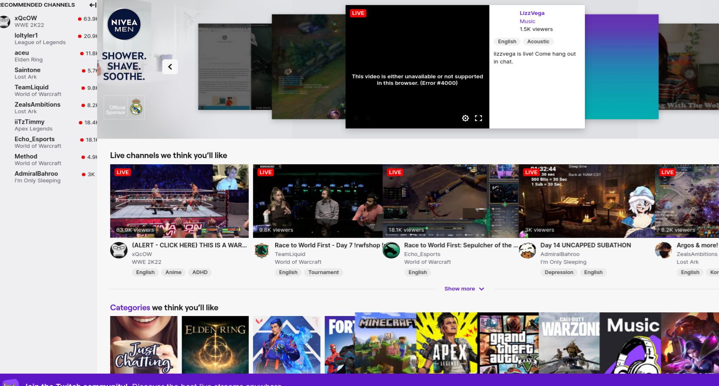Open Call of Duty Warzone category cover
This screenshot has height=386, width=719.
(x=569, y=343)
